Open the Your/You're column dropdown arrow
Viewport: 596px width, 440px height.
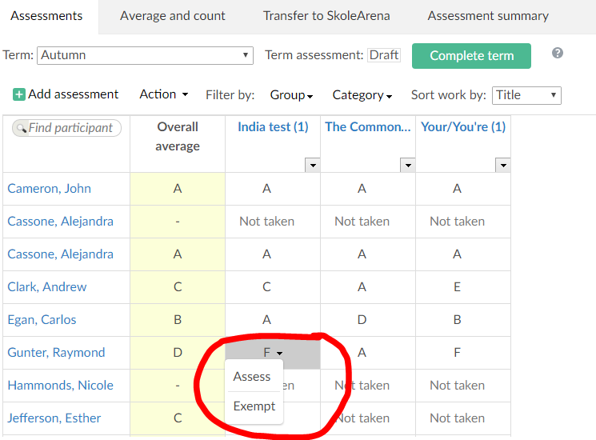click(502, 165)
